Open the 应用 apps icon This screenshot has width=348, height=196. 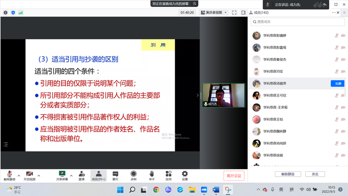168,175
